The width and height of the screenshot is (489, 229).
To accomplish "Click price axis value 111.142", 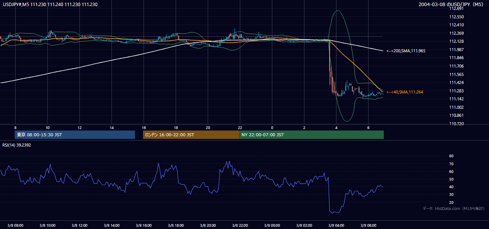I will [x=456, y=99].
